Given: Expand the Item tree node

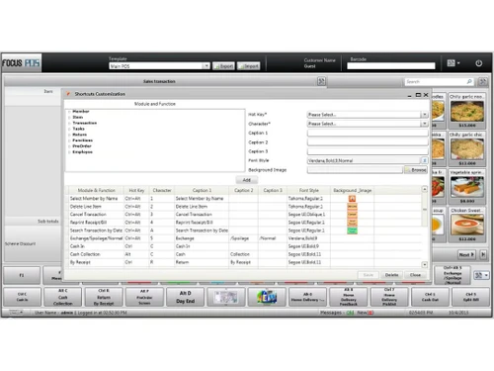Looking at the screenshot, I should (x=69, y=118).
